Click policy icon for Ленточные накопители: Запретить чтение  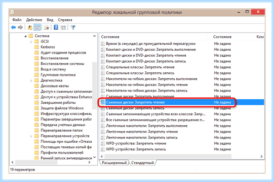(x=103, y=132)
